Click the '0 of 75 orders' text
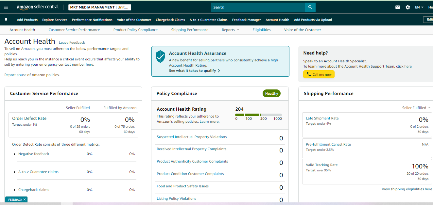Image resolution: width=433 pixels, height=205 pixels. click(125, 126)
